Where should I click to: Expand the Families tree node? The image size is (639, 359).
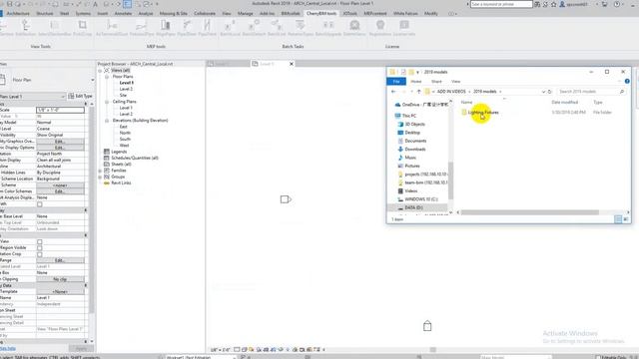100,171
